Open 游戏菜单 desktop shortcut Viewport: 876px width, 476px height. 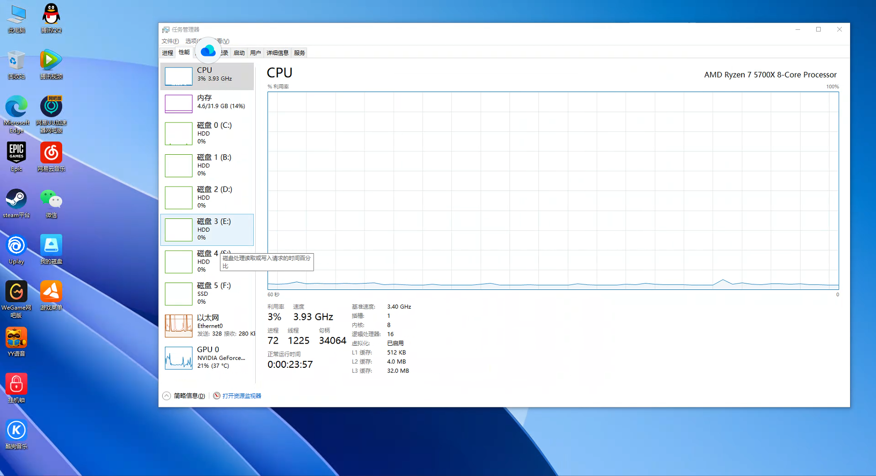click(x=51, y=296)
